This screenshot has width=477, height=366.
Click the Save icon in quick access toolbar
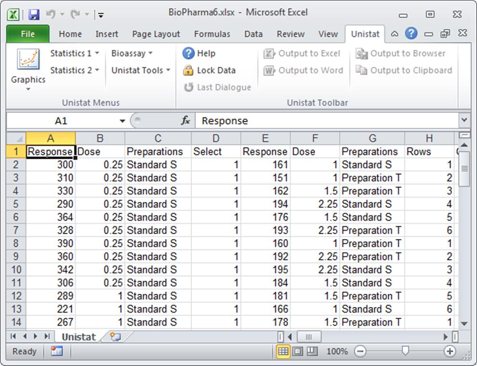coord(34,13)
